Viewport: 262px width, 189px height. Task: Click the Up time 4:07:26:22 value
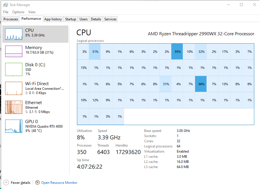pyautogui.click(x=90, y=167)
